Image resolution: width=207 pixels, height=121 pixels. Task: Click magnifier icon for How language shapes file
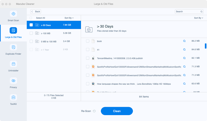tap(184, 84)
